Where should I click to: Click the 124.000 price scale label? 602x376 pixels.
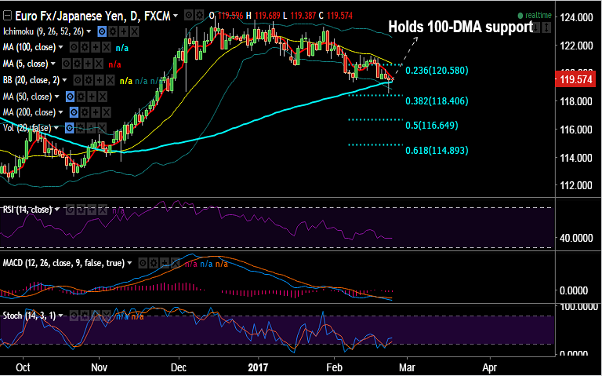click(577, 17)
